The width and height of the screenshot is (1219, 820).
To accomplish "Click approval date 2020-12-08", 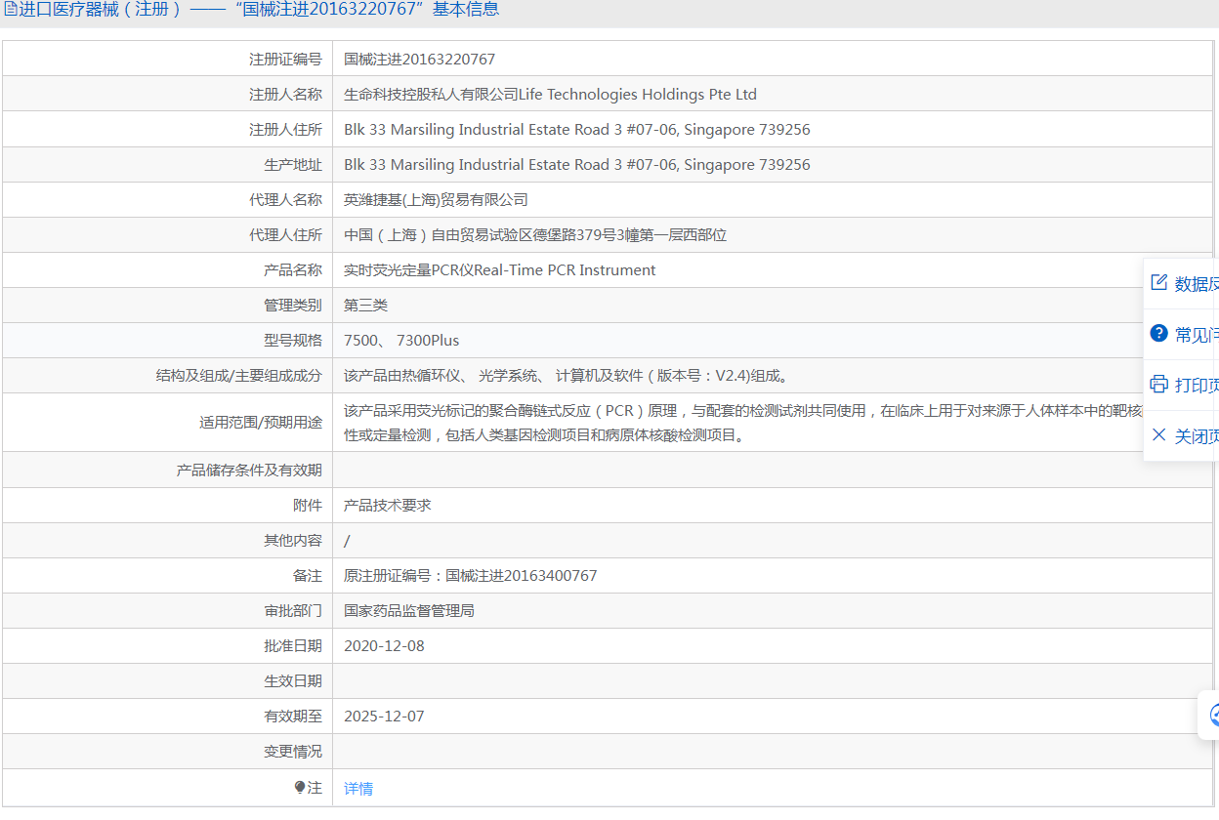I will point(384,646).
